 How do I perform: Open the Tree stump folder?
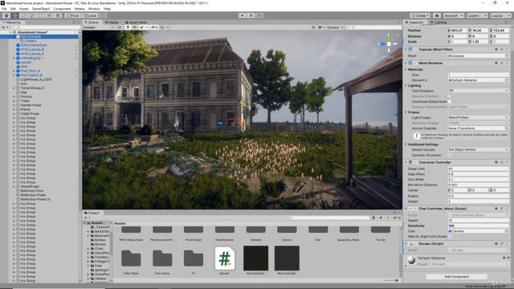(162, 258)
